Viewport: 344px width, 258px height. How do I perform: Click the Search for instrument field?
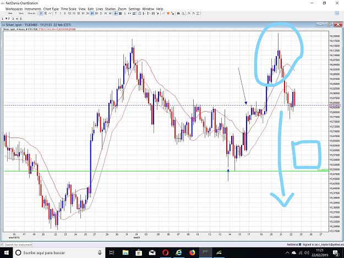pyautogui.click(x=17, y=245)
